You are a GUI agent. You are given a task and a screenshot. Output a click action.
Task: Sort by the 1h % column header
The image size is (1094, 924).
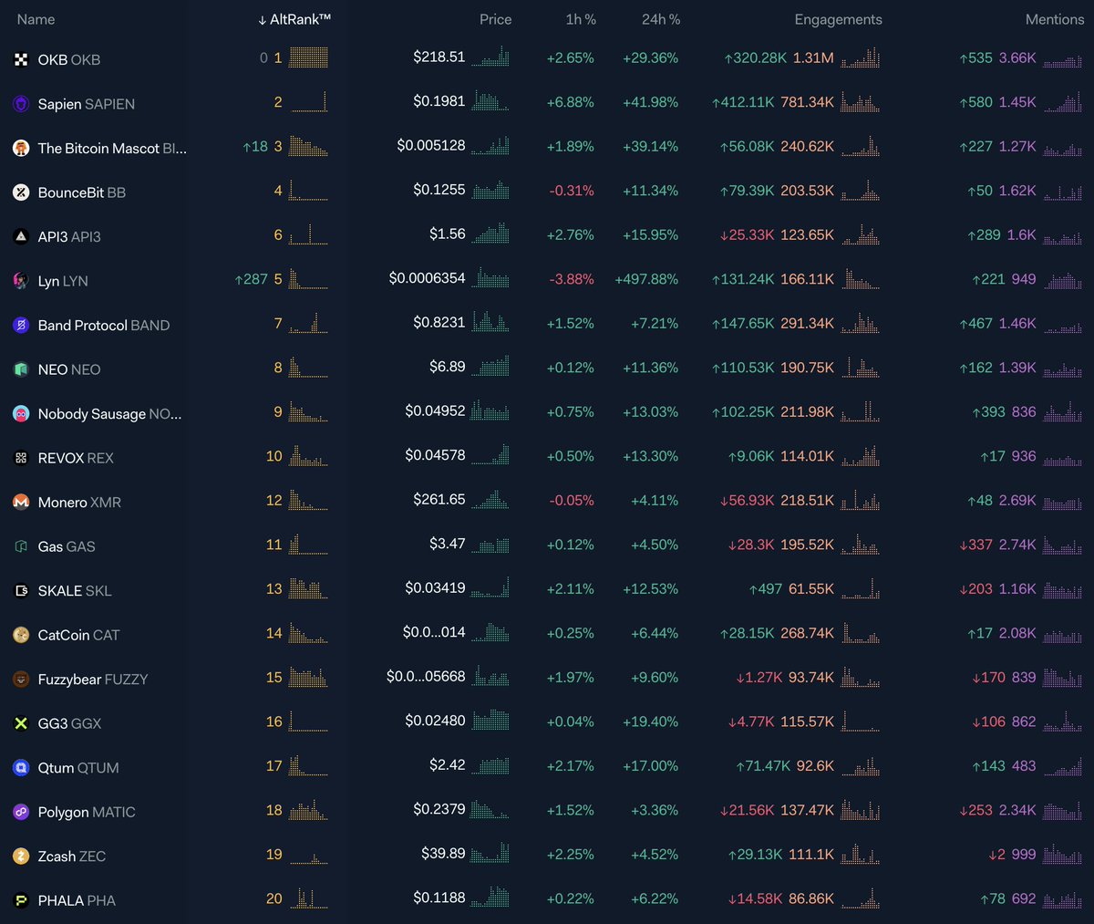580,19
